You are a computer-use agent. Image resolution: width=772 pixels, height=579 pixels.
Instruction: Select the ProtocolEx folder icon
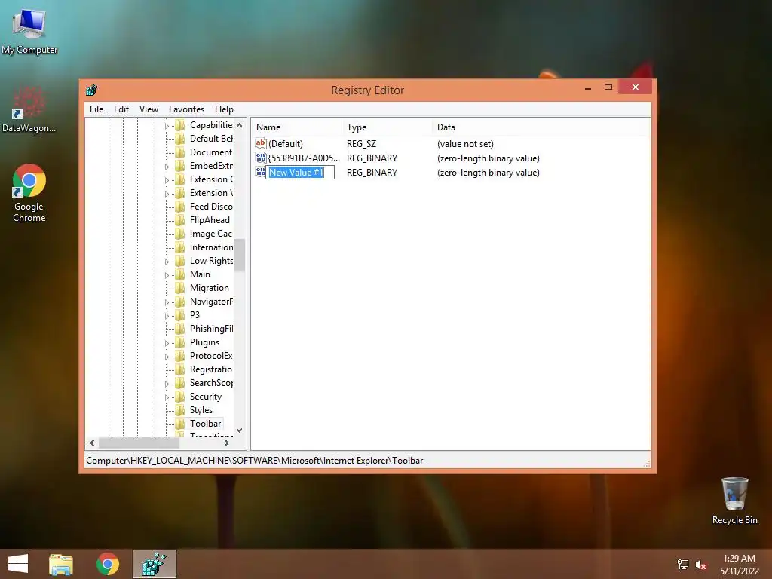click(180, 356)
